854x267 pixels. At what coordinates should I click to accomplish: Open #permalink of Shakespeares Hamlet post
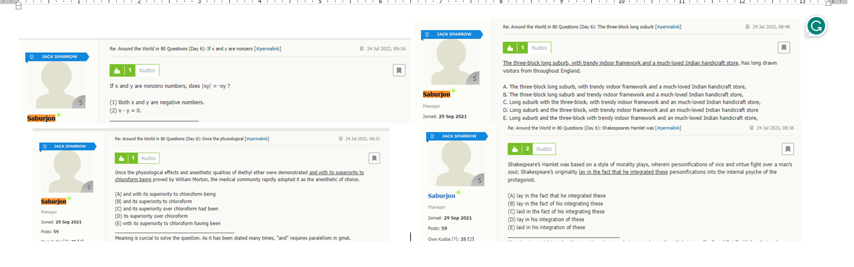tap(667, 128)
